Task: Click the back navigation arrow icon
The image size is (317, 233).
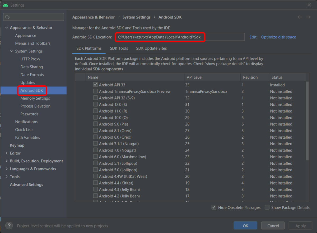Action: coord(300,17)
